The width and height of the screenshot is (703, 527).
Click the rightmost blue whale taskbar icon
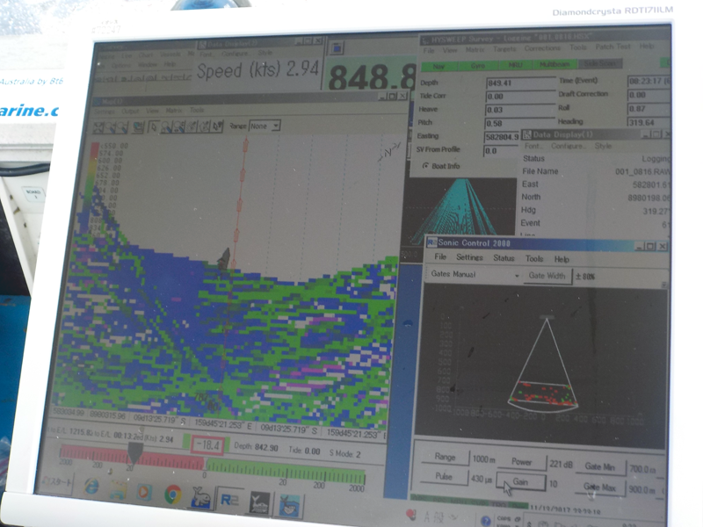click(290, 504)
